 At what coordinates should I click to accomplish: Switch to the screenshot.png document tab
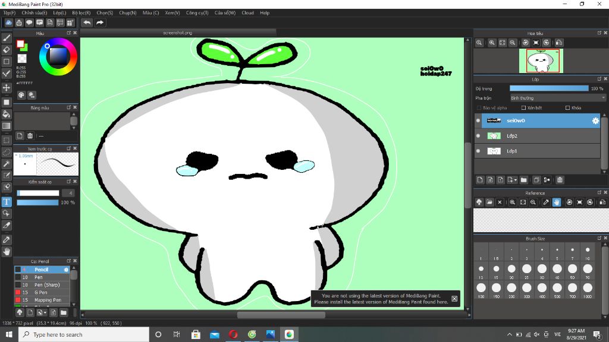coord(178,33)
